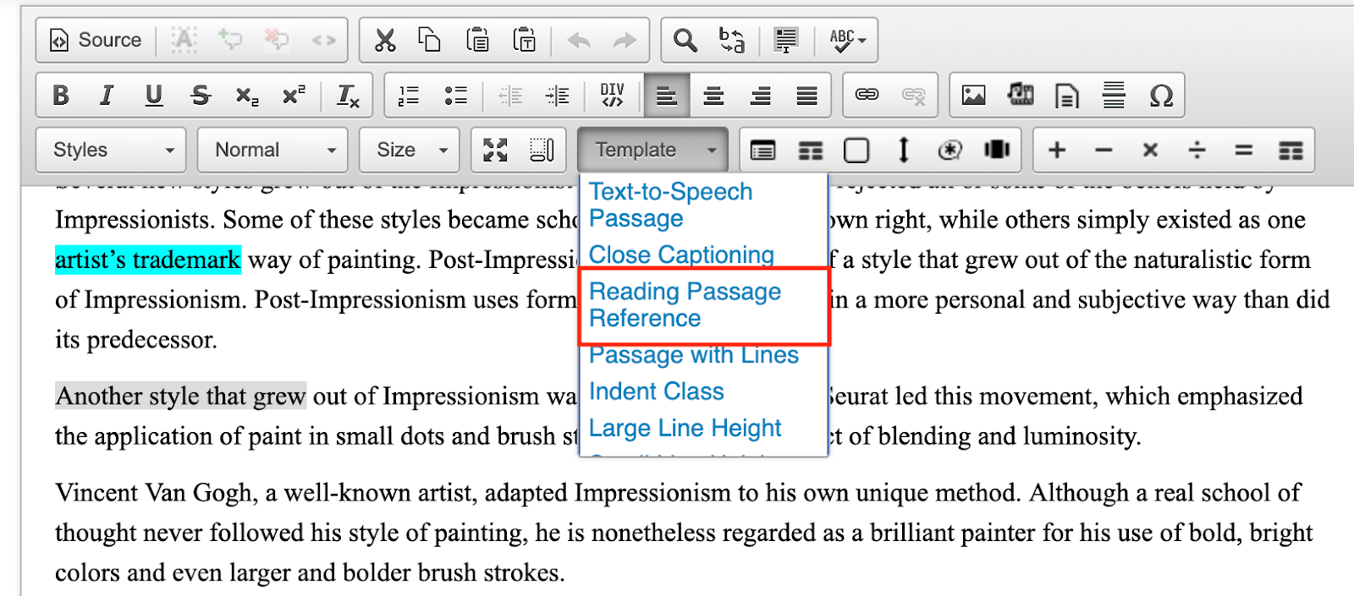Click the solid black carousel icon
Image resolution: width=1354 pixels, height=596 pixels.
coord(997,150)
